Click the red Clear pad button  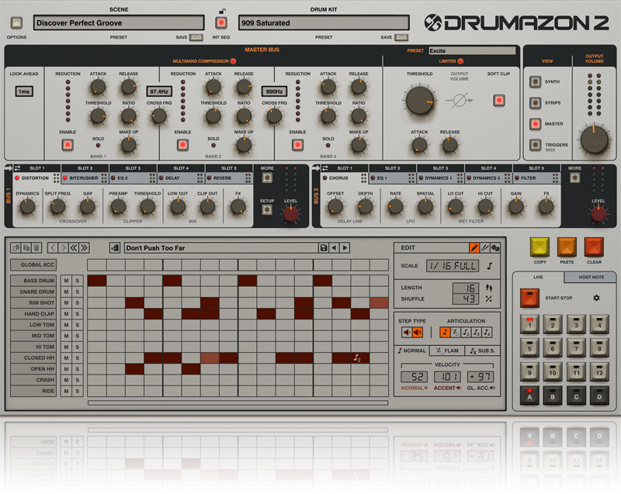tap(594, 247)
